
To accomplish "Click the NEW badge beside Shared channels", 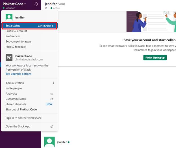I will (x=49, y=104).
